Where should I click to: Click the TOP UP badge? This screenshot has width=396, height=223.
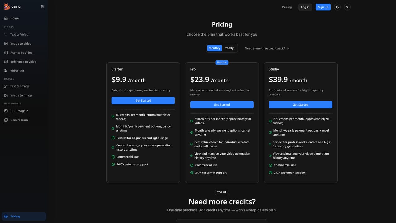click(222, 192)
